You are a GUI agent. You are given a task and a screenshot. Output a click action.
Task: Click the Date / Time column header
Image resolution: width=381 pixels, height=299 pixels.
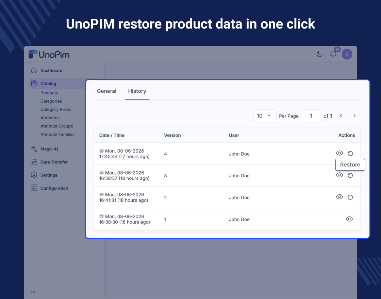click(x=112, y=135)
